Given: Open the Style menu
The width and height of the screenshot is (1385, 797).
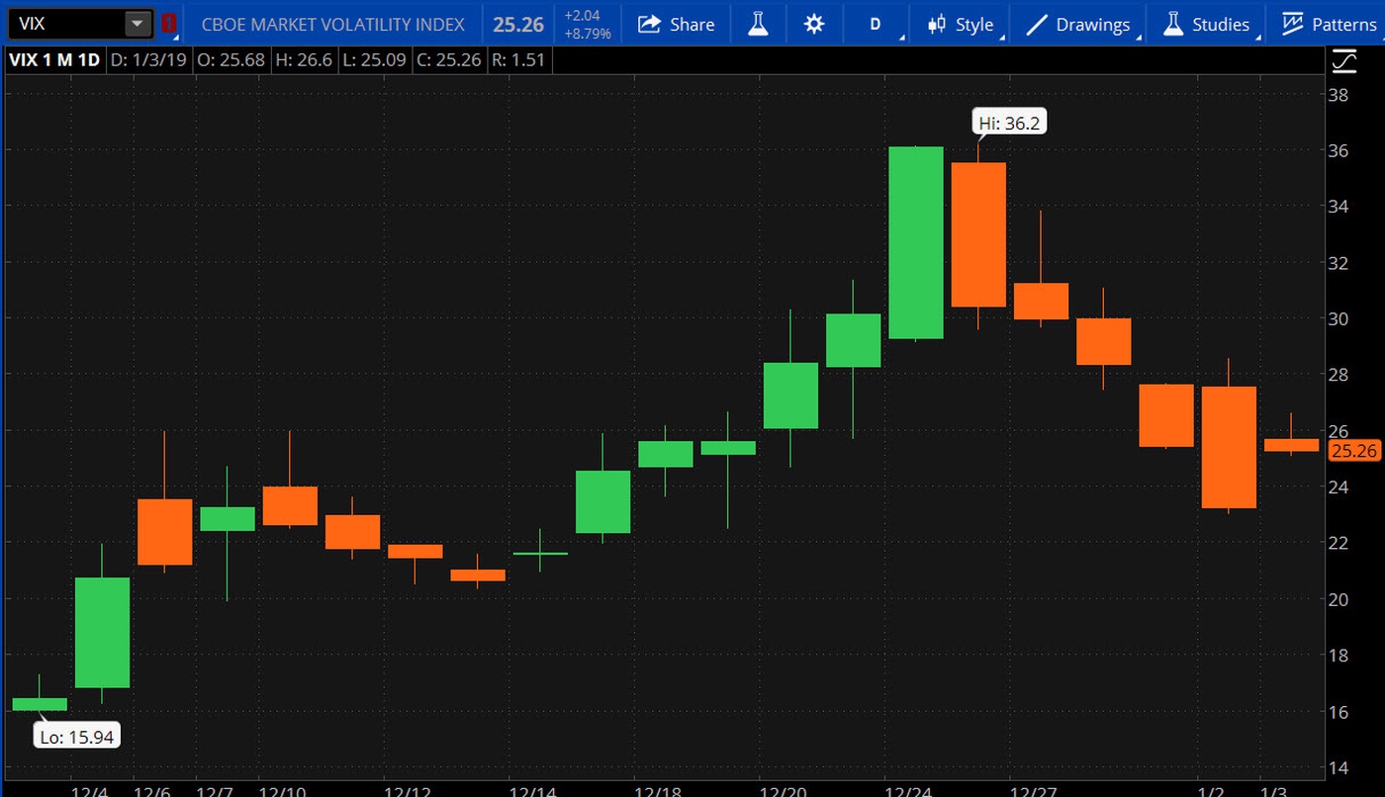Looking at the screenshot, I should 961,25.
